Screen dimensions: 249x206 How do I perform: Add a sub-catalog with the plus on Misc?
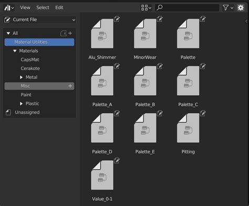tap(70, 86)
